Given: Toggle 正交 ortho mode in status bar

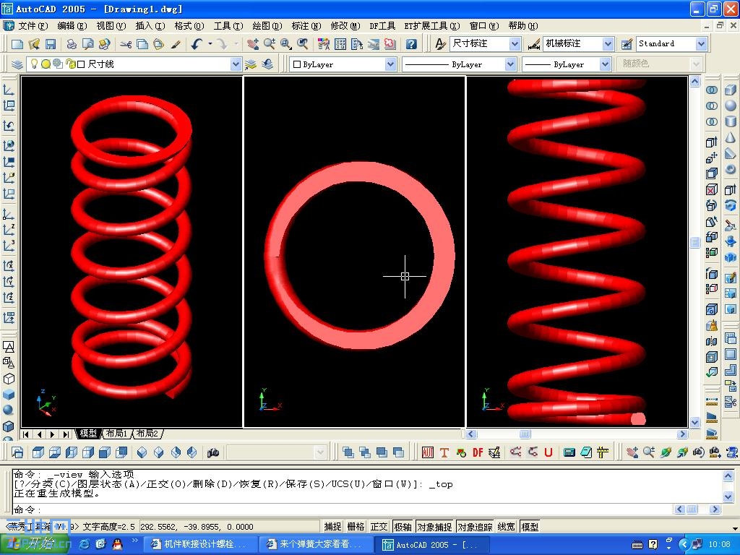Looking at the screenshot, I should pyautogui.click(x=379, y=527).
